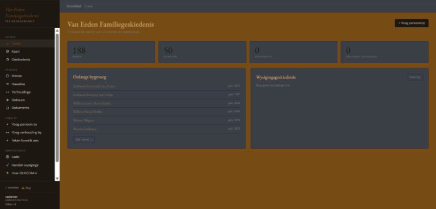Open Huwelike marriages icon
436x209 pixels.
click(x=8, y=84)
